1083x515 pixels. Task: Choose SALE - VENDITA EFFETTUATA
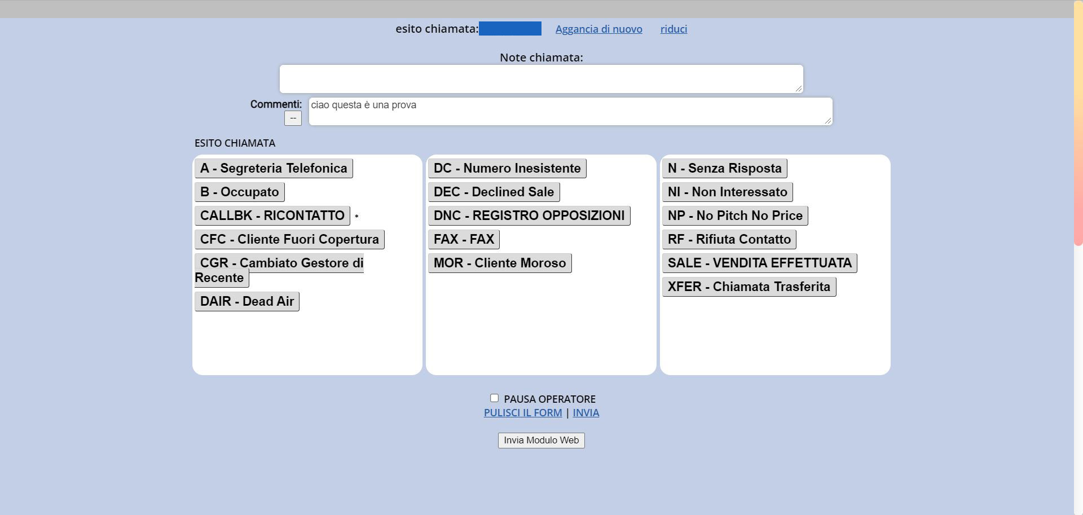point(759,263)
